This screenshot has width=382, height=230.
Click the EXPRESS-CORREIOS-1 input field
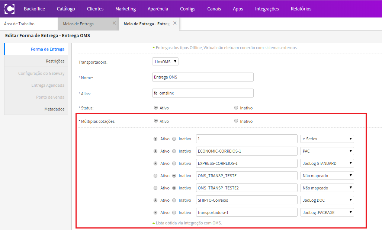247,163
